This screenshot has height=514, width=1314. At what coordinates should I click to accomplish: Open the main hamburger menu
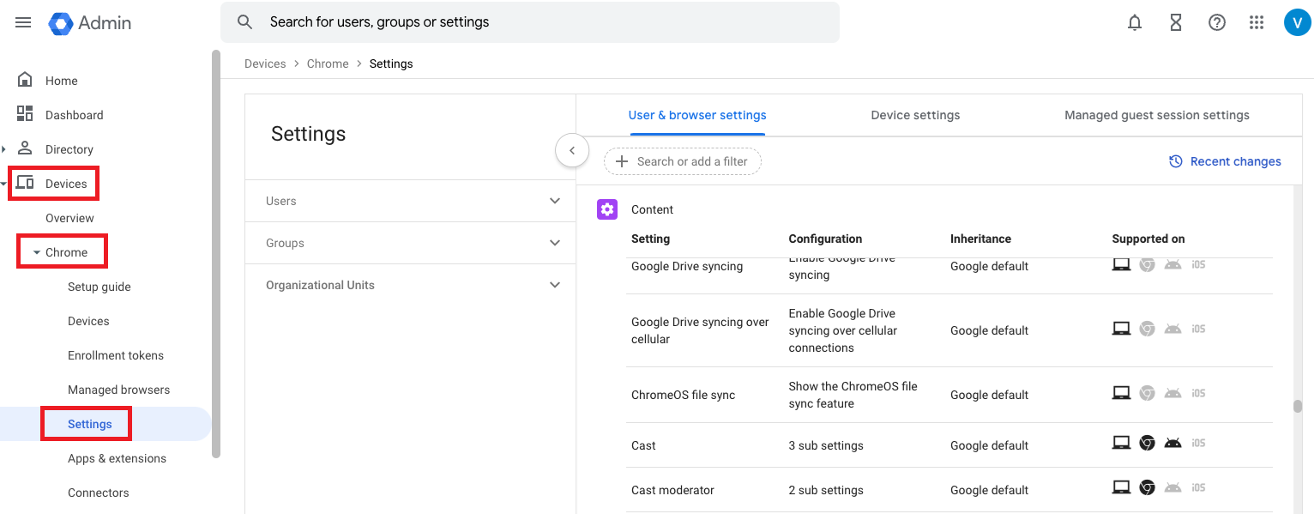coord(23,22)
